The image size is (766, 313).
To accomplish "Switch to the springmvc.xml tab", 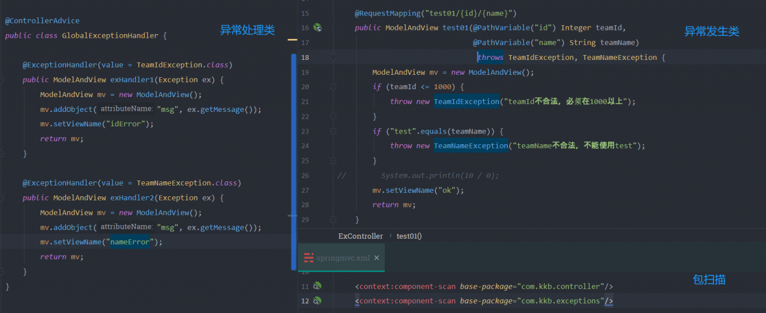I will coord(342,258).
